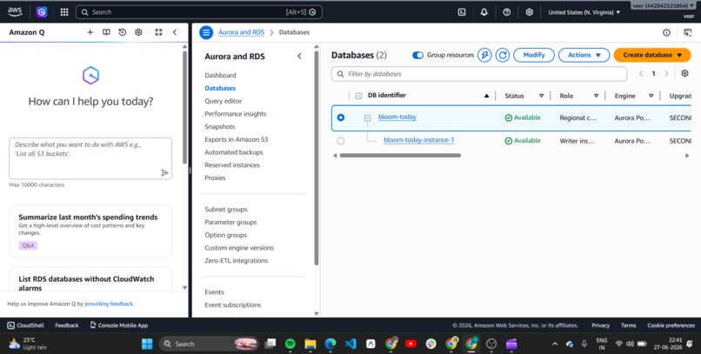Viewport: 701px width, 354px height.
Task: Open Snapshots in sidebar
Action: coord(219,126)
